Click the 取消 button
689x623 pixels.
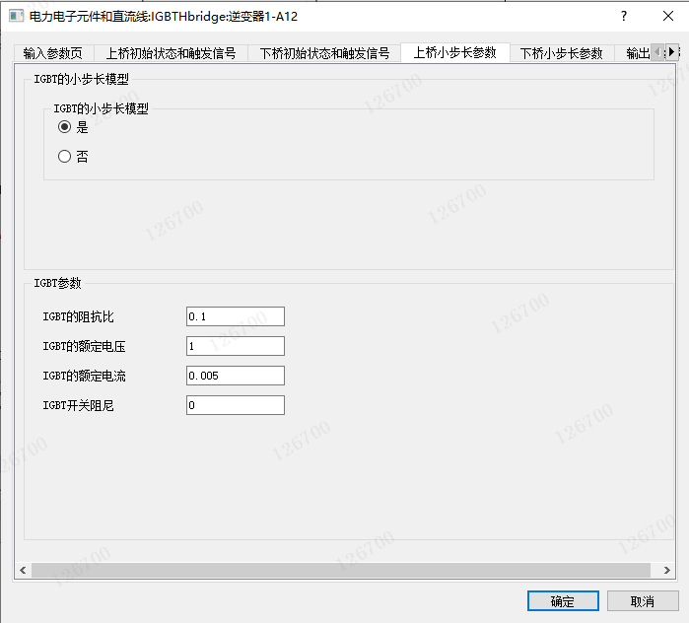pos(643,601)
